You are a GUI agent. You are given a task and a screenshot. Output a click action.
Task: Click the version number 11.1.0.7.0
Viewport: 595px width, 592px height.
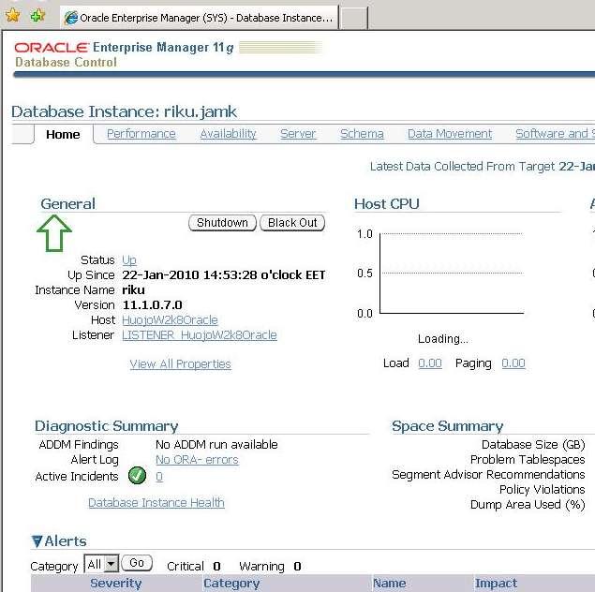(x=152, y=305)
